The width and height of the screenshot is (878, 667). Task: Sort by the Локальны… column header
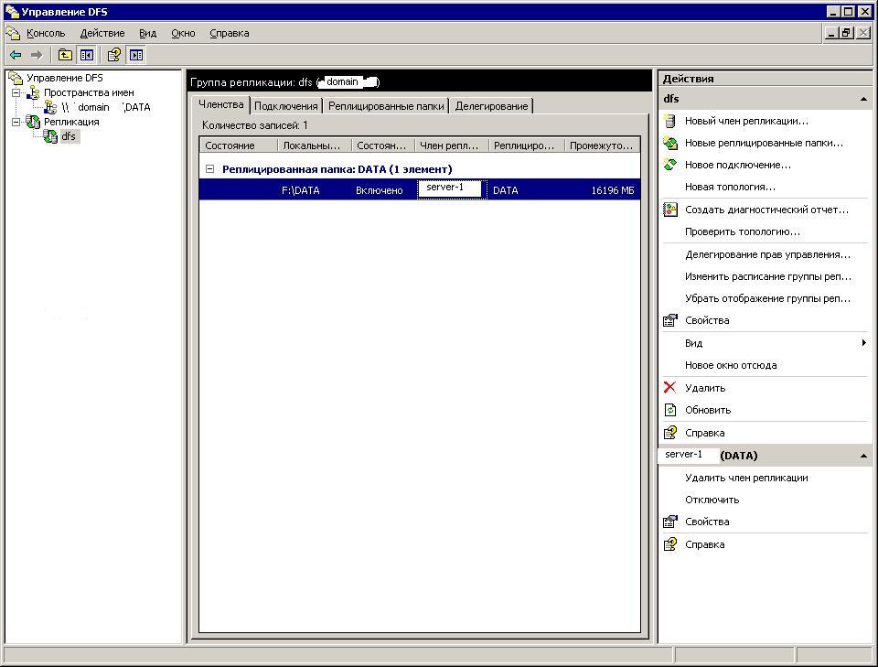pos(314,145)
